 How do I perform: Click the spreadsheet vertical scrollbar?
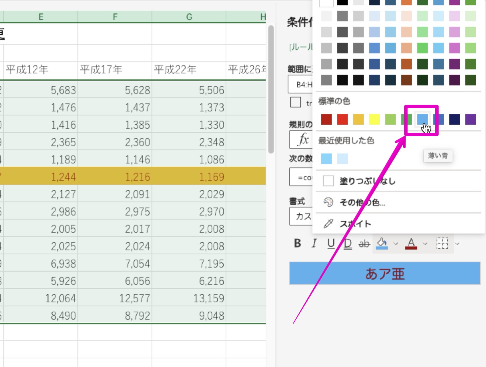tap(271, 89)
